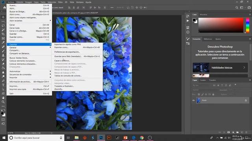Screen dimensions: 252x141
Task: Click inside the red color picker field
Action: (221, 25)
